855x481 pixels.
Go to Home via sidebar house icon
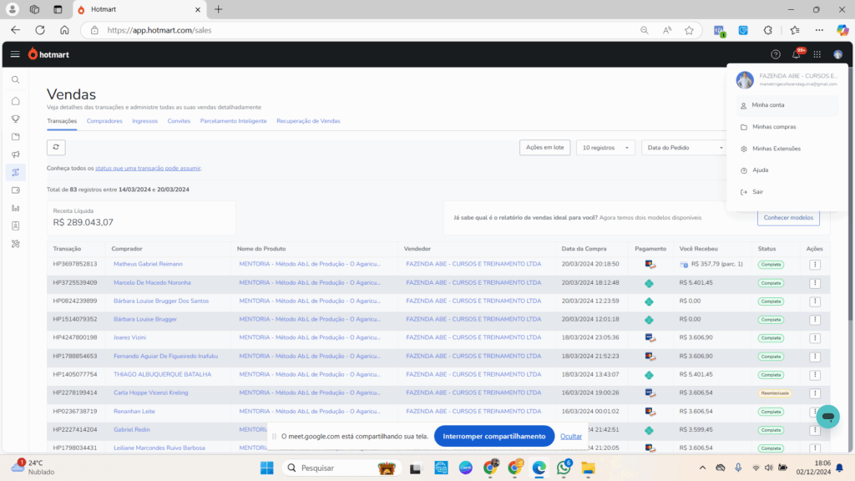pos(16,101)
